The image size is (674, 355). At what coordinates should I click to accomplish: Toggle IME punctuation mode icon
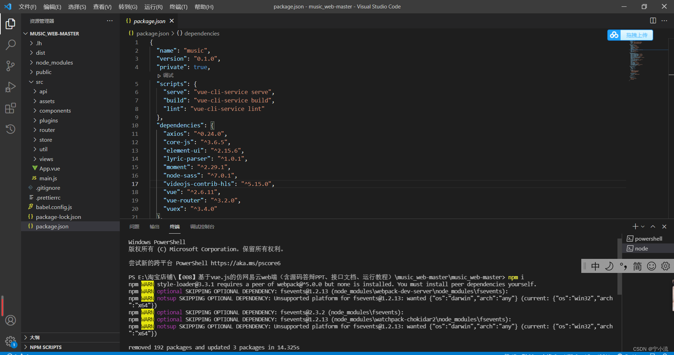pyautogui.click(x=623, y=266)
